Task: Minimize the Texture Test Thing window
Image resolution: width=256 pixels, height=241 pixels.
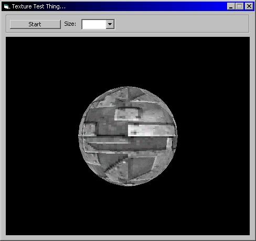Action: pyautogui.click(x=231, y=6)
